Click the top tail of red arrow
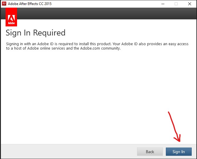This screenshot has height=159, width=197. [169, 113]
